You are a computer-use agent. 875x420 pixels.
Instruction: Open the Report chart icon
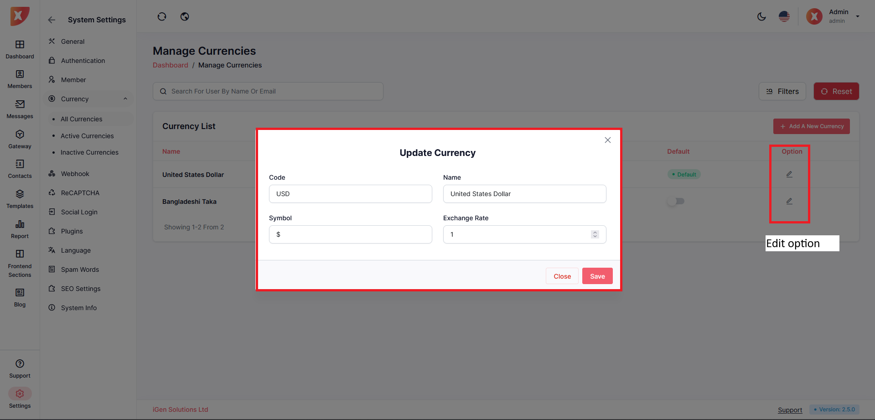pyautogui.click(x=20, y=224)
